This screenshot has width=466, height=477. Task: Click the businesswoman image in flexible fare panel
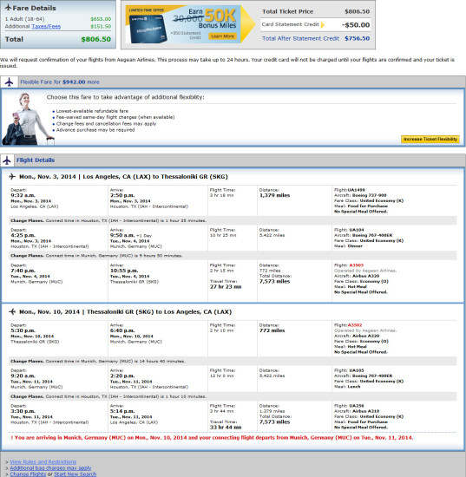pos(27,119)
